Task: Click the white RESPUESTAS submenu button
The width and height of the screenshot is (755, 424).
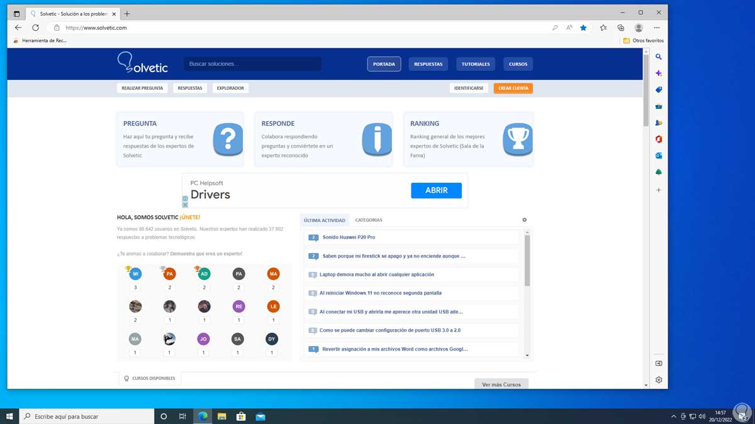Action: (x=190, y=88)
